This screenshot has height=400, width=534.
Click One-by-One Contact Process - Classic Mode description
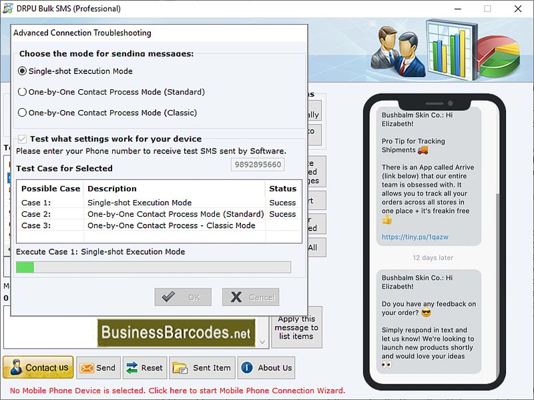point(172,225)
